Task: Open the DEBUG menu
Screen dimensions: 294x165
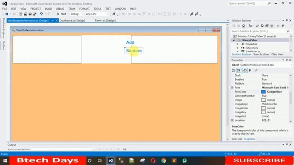Action: pyautogui.click(x=60, y=9)
